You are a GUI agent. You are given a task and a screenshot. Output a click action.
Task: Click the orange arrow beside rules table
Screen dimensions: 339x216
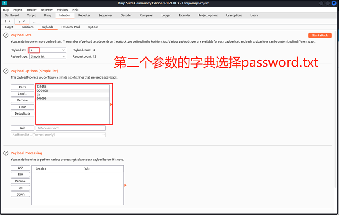[x=125, y=186]
